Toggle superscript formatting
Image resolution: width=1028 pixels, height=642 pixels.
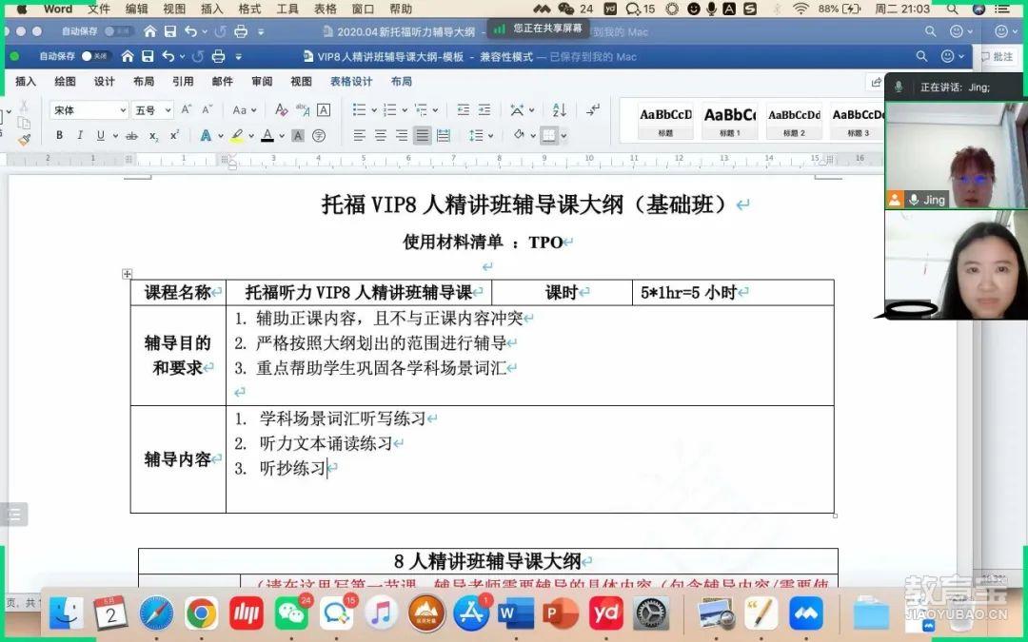tap(174, 136)
